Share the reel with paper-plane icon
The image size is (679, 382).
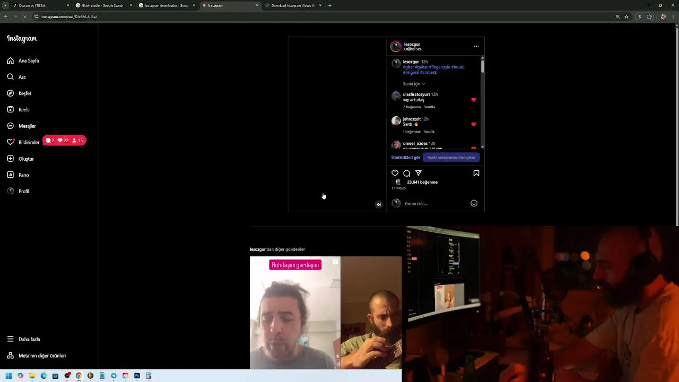tap(419, 173)
